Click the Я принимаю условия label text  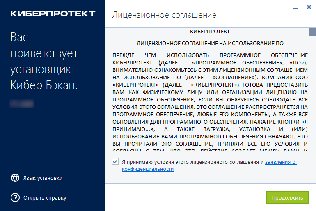coord(192,162)
